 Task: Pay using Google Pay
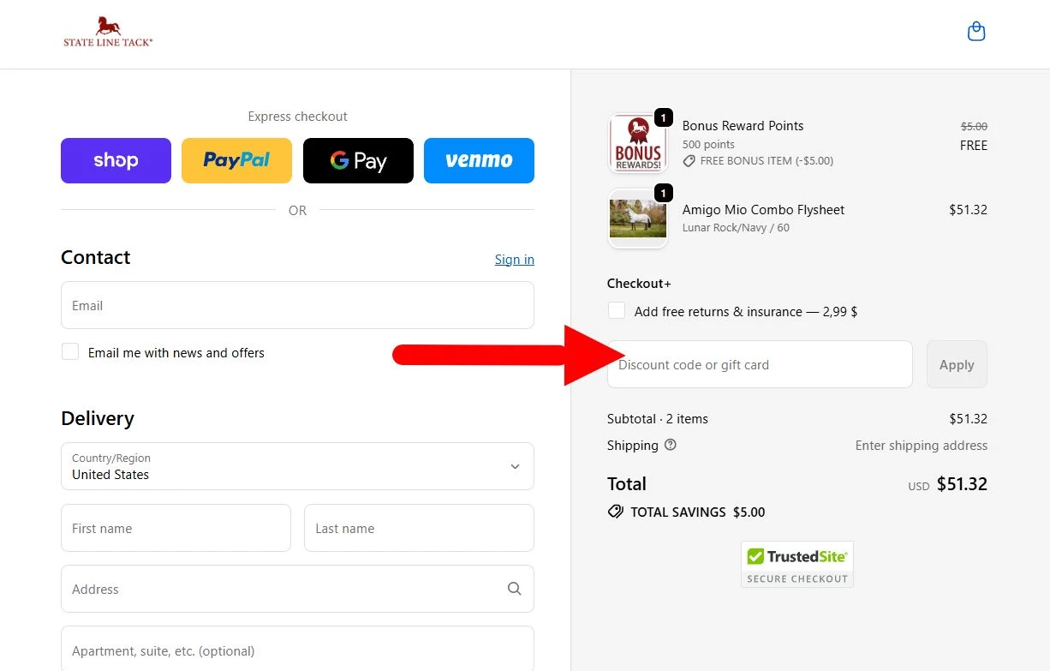[x=358, y=160]
